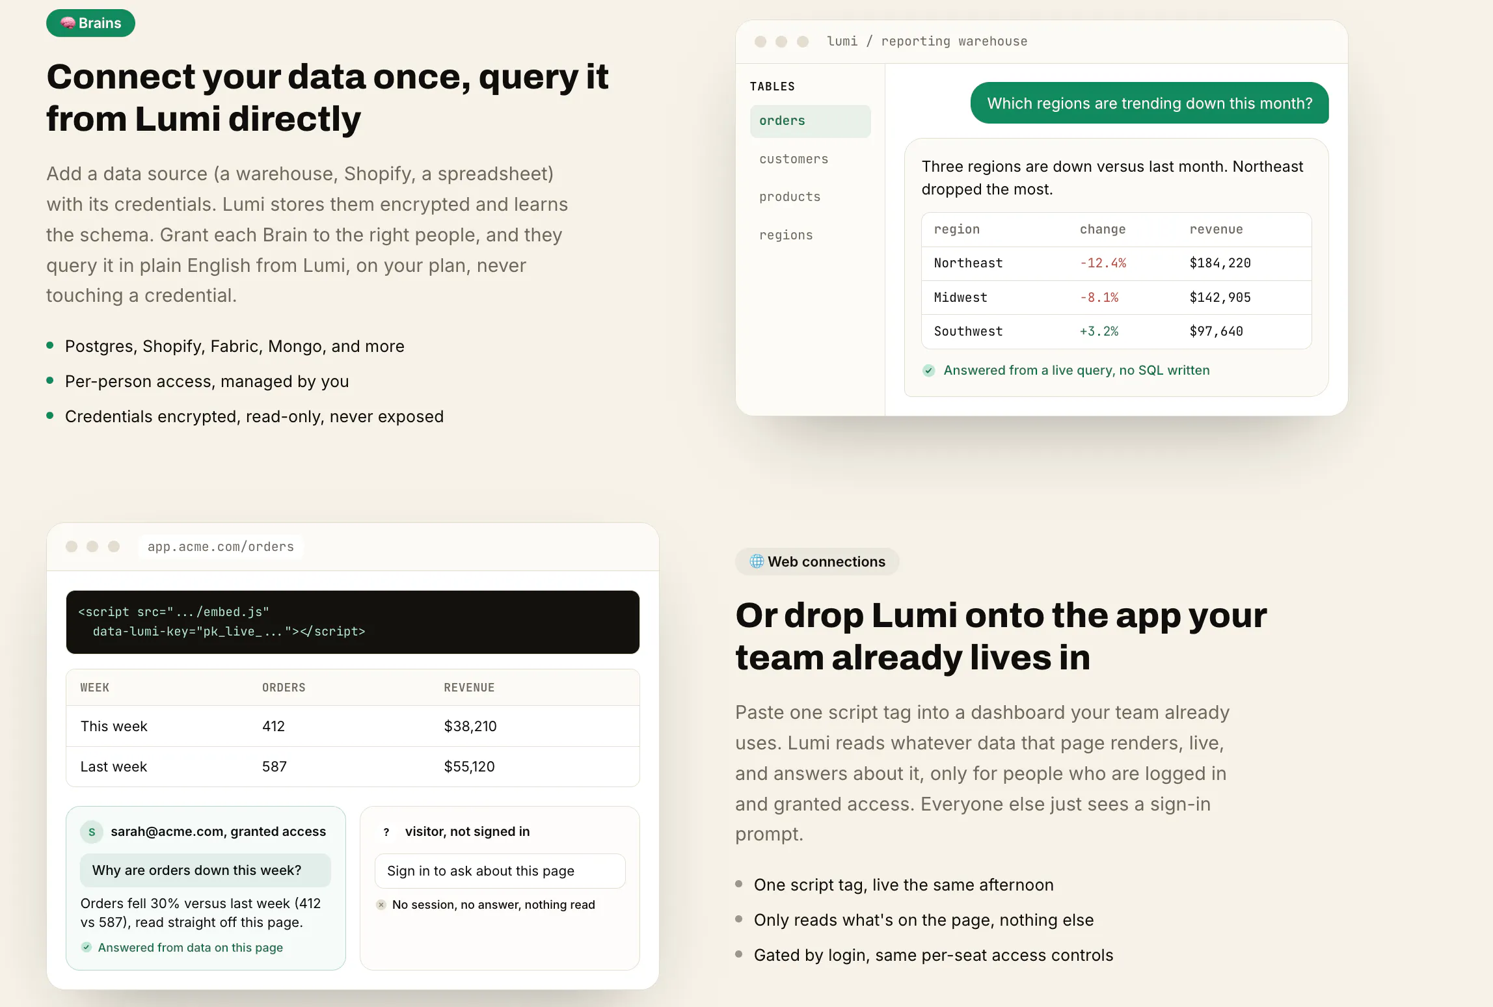Click 'Only reads what's on the page' bullet
Screen dimensions: 1493x1007
(924, 920)
